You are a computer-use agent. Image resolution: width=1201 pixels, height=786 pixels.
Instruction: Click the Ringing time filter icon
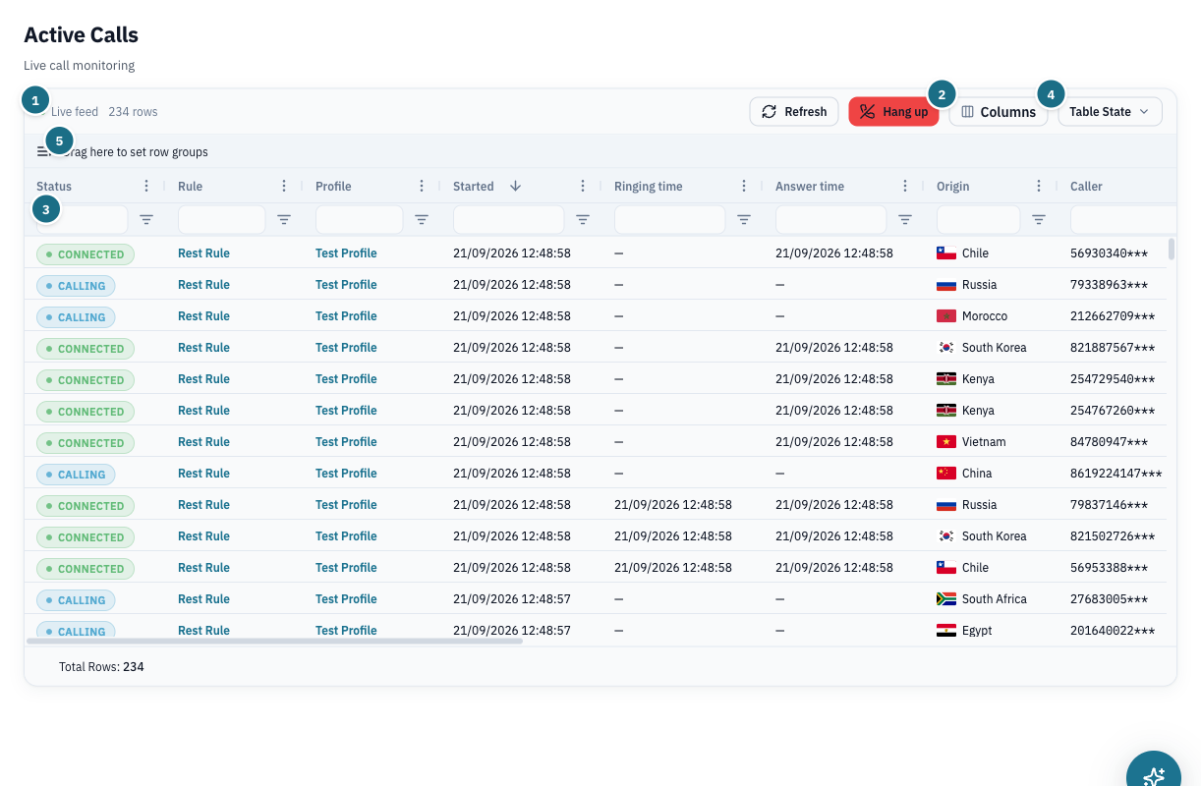coord(744,219)
